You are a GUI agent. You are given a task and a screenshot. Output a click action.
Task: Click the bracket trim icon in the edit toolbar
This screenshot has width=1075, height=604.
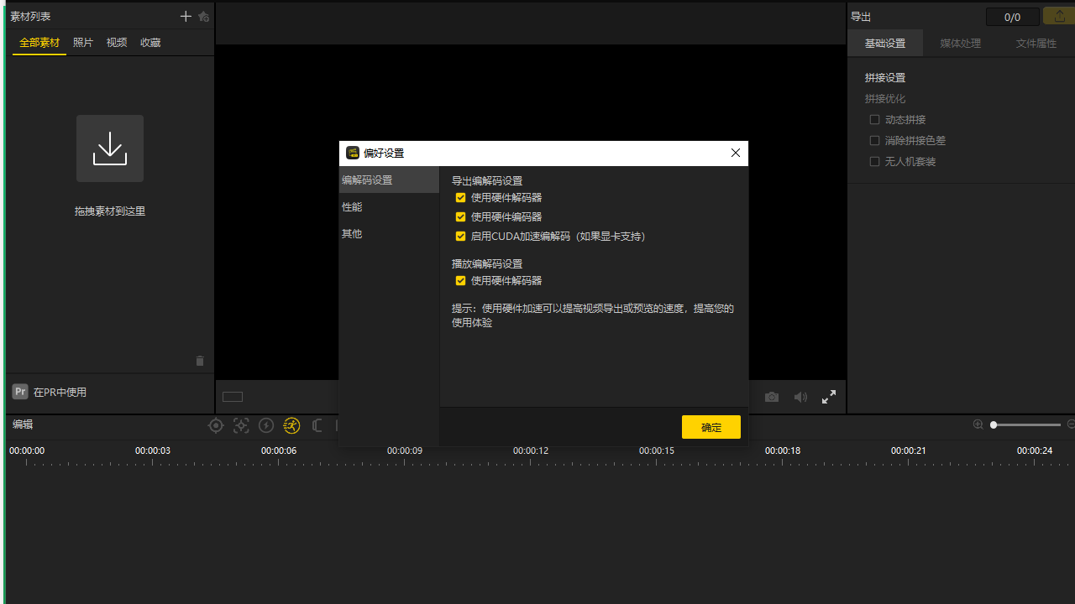[317, 425]
